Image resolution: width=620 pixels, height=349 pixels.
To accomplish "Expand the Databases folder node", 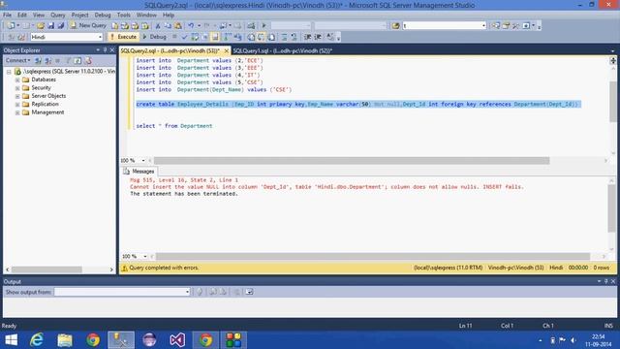I will pyautogui.click(x=17, y=79).
